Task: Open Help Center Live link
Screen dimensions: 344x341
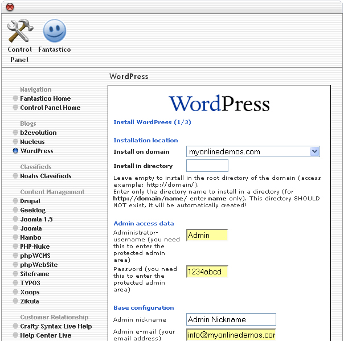Action: point(46,335)
